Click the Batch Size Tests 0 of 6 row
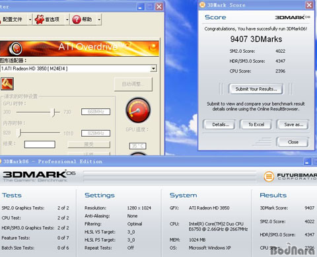The image size is (317, 257). [x=35, y=248]
